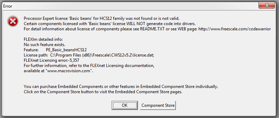Viewport: 279px width, 118px height.
Task: Click the 'Click on the Component Store button' line
Action: point(103,92)
